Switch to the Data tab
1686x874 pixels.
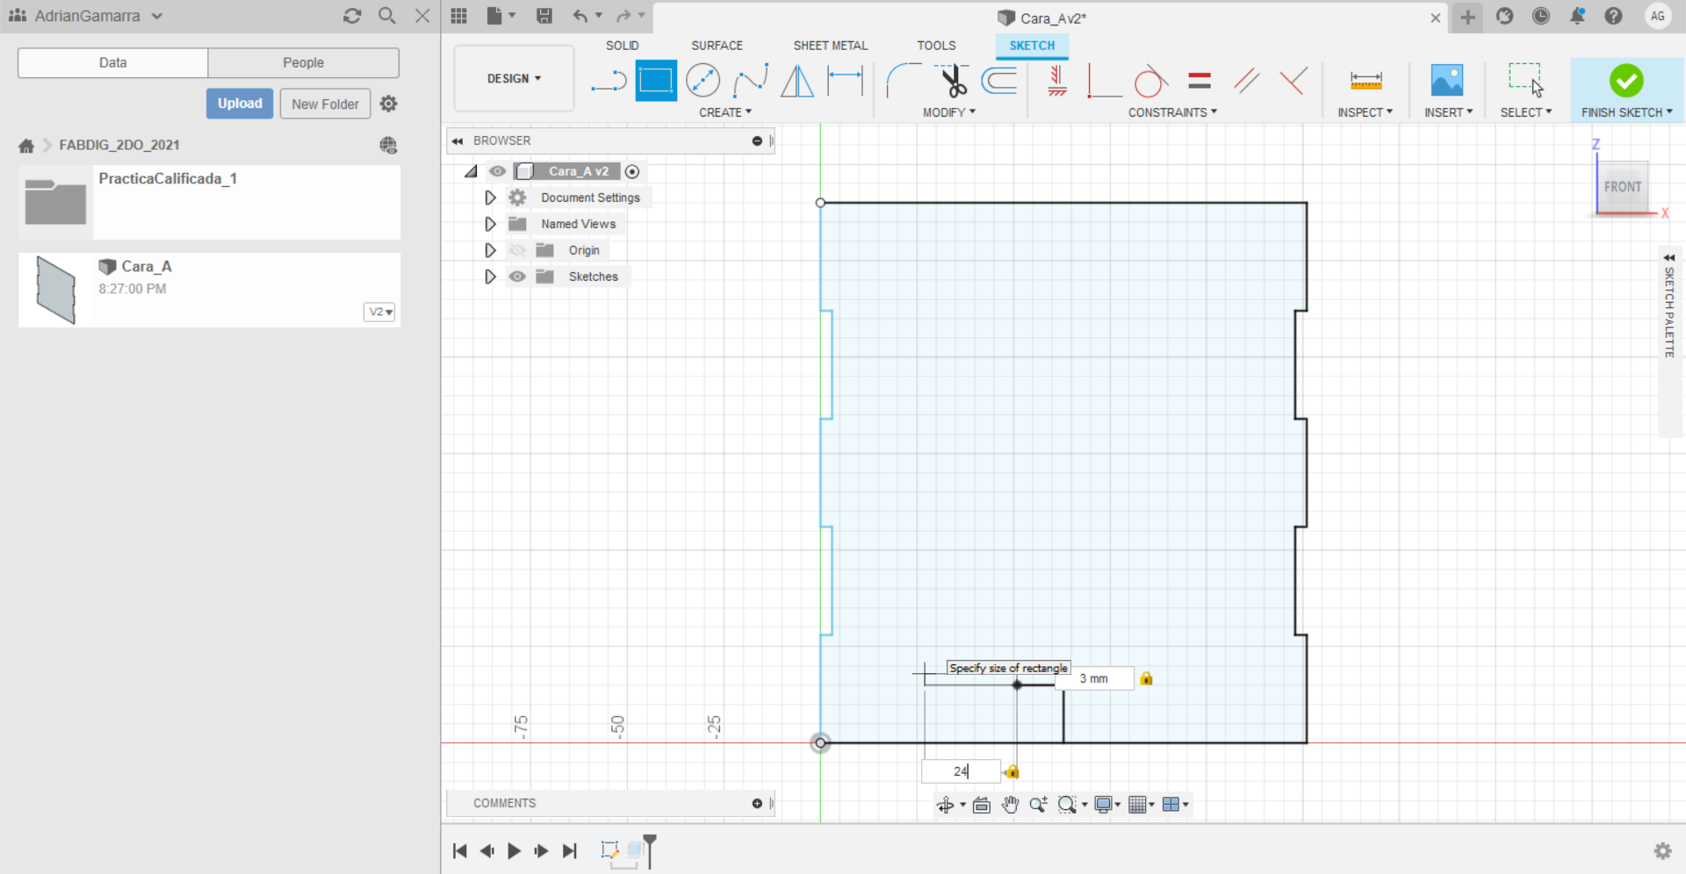112,62
